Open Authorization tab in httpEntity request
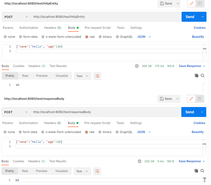The image size is (211, 185). point(29,28)
